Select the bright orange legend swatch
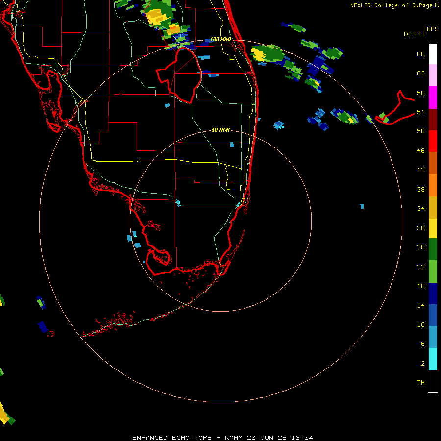441x441 pixels. click(433, 185)
